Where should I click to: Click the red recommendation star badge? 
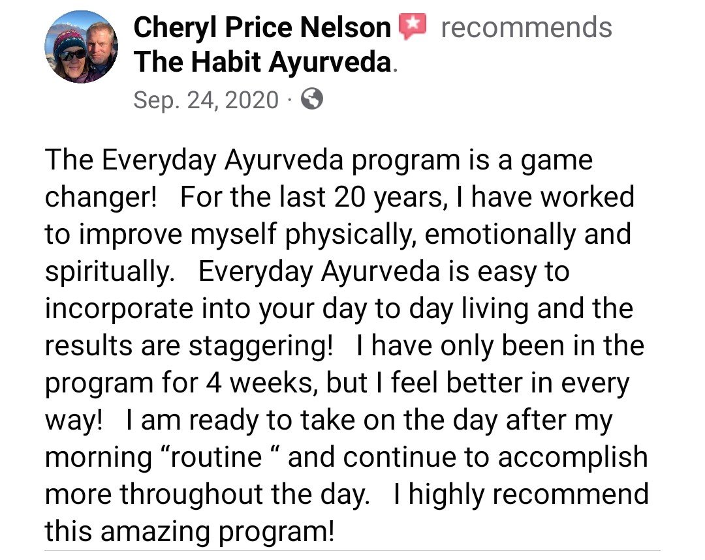(412, 27)
